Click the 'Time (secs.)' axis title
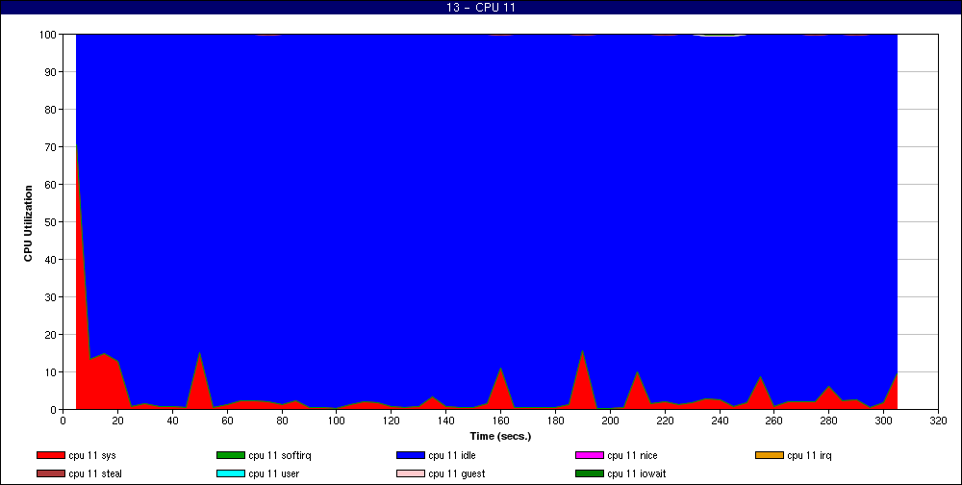This screenshot has width=962, height=485. tap(500, 437)
